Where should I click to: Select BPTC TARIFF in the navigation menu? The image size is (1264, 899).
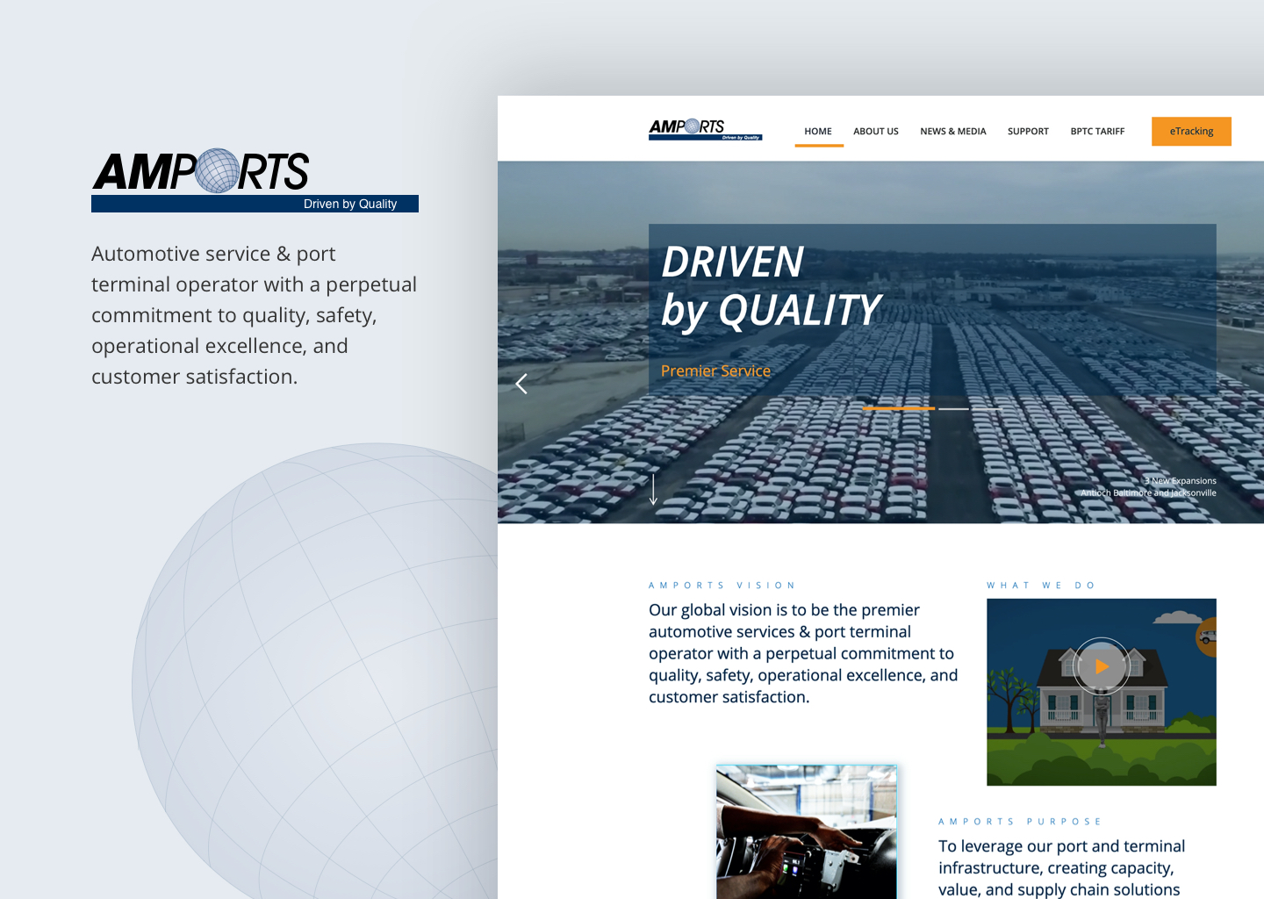[x=1096, y=131]
